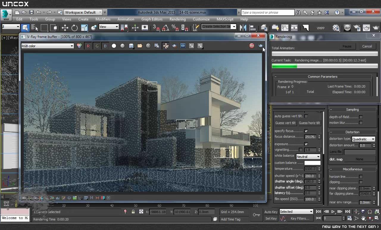Open the Graph Editors menu

(x=152, y=19)
